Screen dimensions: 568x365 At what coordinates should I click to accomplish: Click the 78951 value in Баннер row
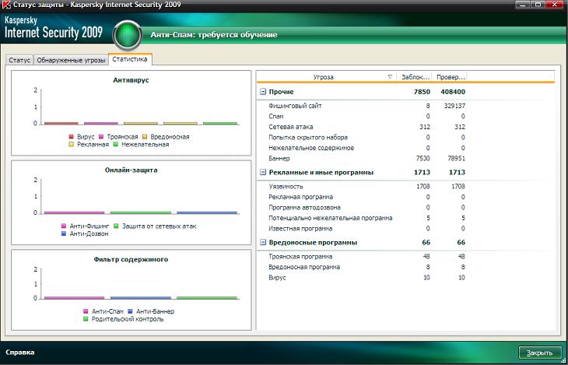456,159
